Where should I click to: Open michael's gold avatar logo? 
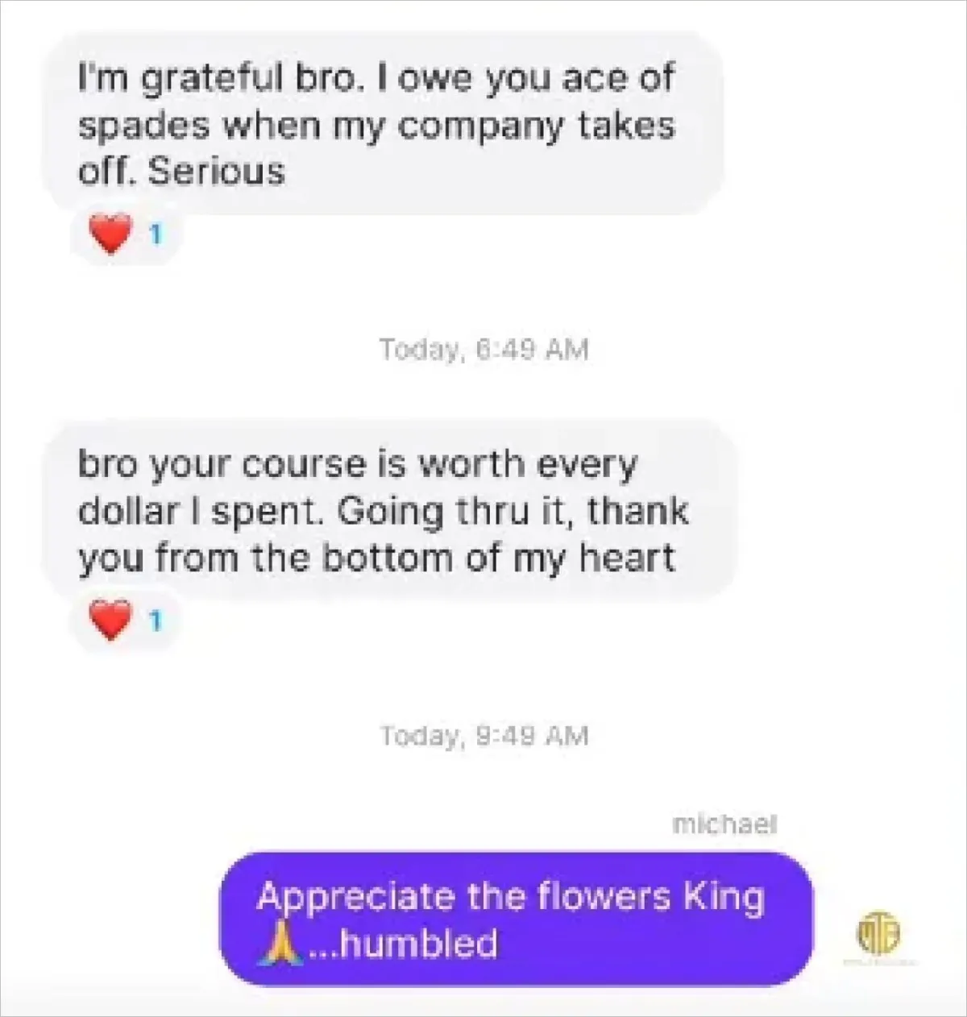click(878, 933)
